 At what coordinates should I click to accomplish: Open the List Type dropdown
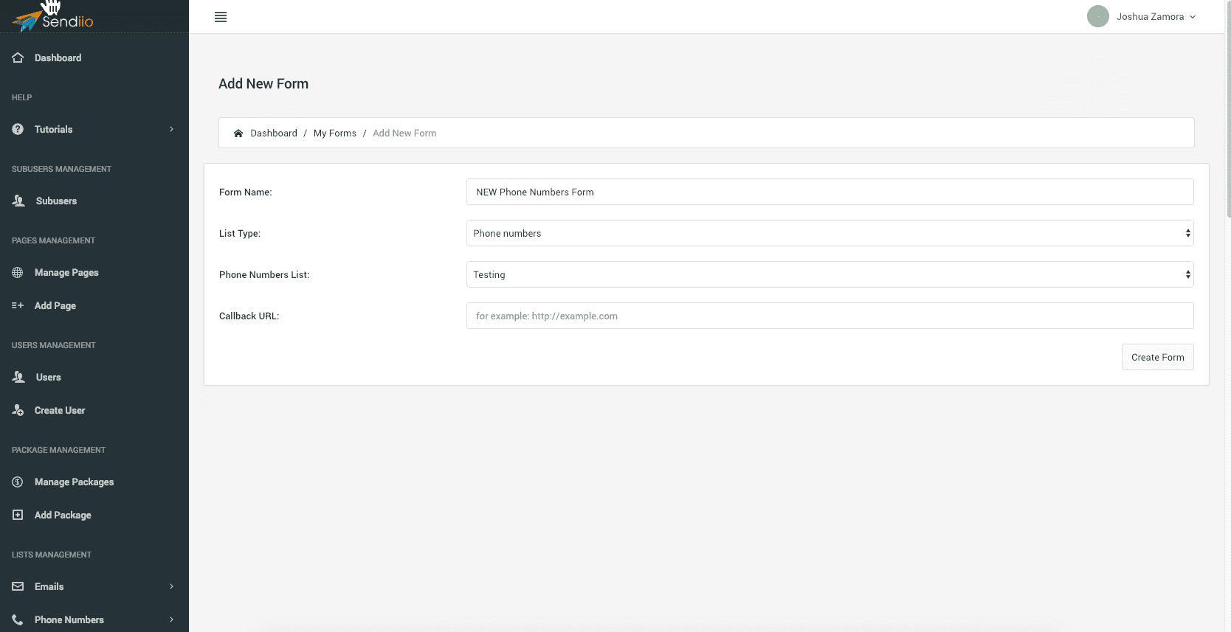(830, 233)
